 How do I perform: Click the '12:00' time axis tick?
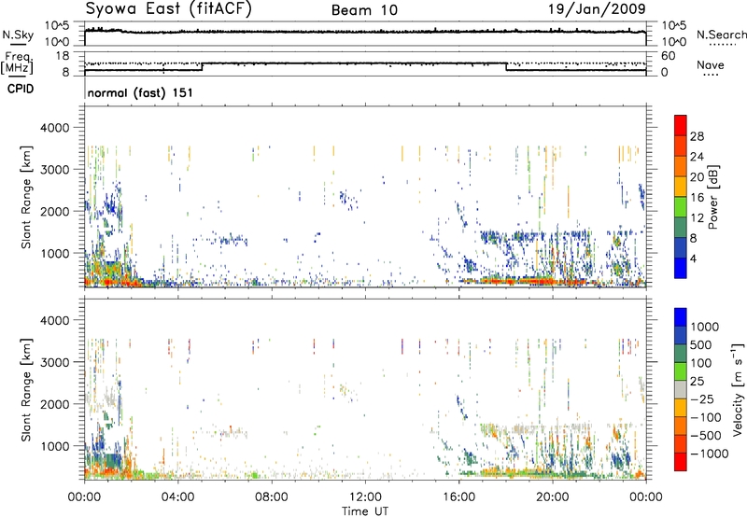pyautogui.click(x=365, y=497)
